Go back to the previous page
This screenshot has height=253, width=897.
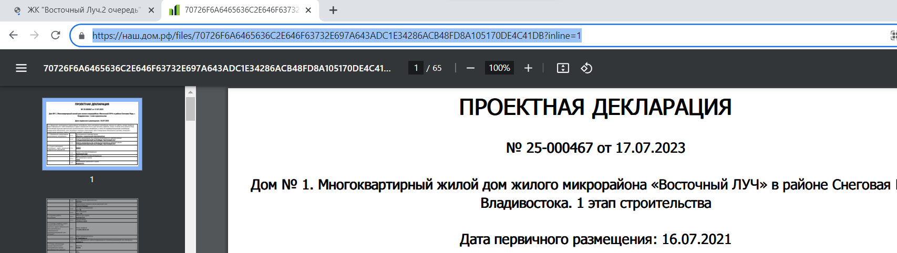coord(14,35)
